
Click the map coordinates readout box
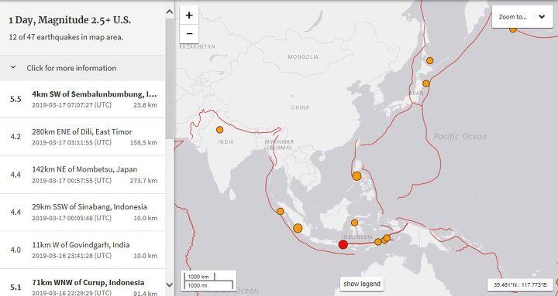click(520, 284)
